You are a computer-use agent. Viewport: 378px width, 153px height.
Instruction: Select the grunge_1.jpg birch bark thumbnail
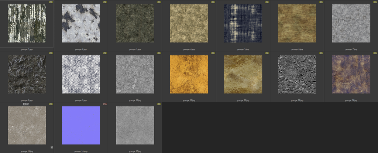(x=27, y=23)
